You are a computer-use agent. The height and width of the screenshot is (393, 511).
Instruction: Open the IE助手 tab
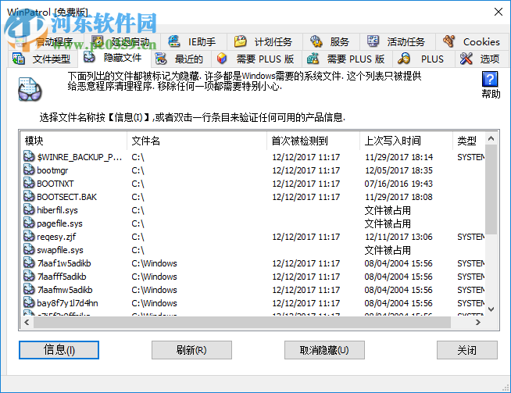(x=193, y=41)
